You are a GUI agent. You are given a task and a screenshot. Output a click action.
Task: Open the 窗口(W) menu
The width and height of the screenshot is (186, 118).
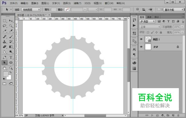pos(109,3)
